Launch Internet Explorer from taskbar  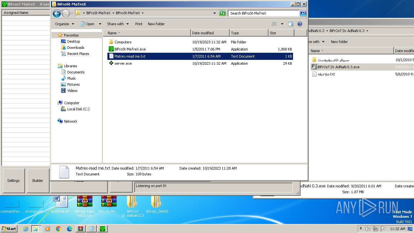click(x=26, y=229)
